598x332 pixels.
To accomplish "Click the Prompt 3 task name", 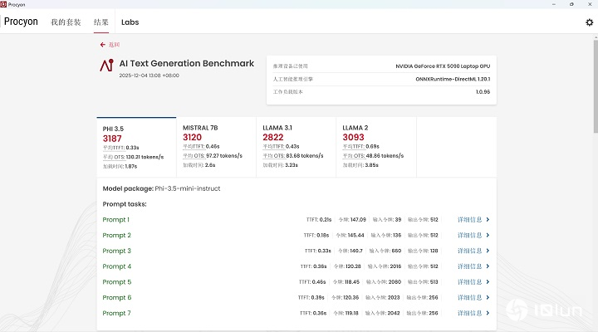I will coord(116,251).
